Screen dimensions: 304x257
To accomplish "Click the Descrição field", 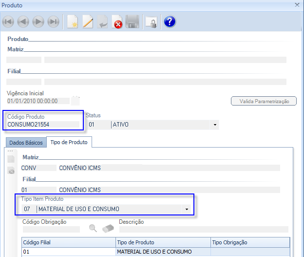I will (x=204, y=230).
